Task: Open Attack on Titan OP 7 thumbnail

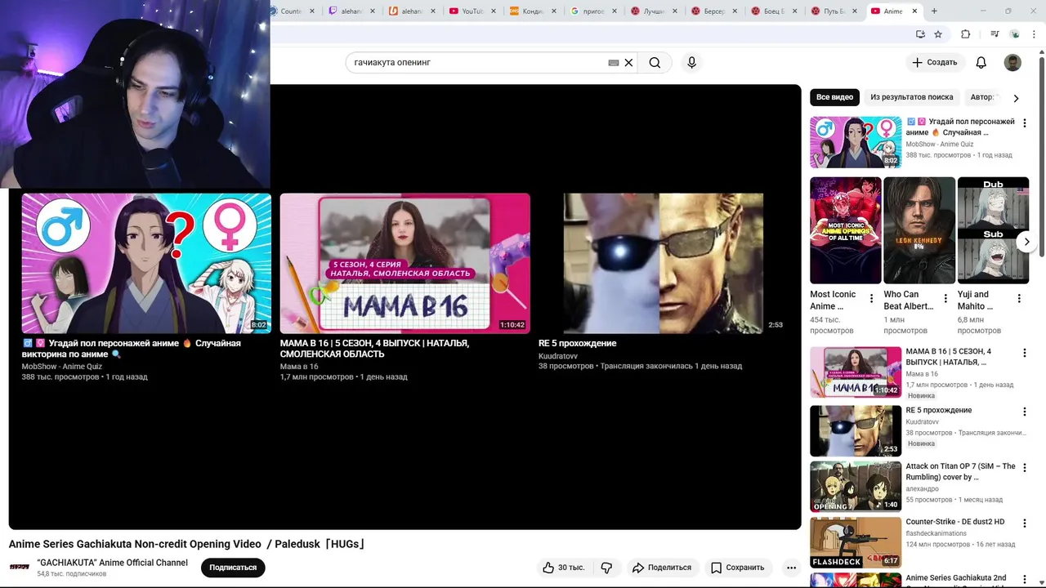Action: tap(856, 487)
